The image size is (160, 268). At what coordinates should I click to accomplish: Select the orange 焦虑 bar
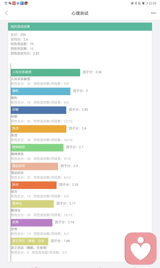[x=39, y=129]
